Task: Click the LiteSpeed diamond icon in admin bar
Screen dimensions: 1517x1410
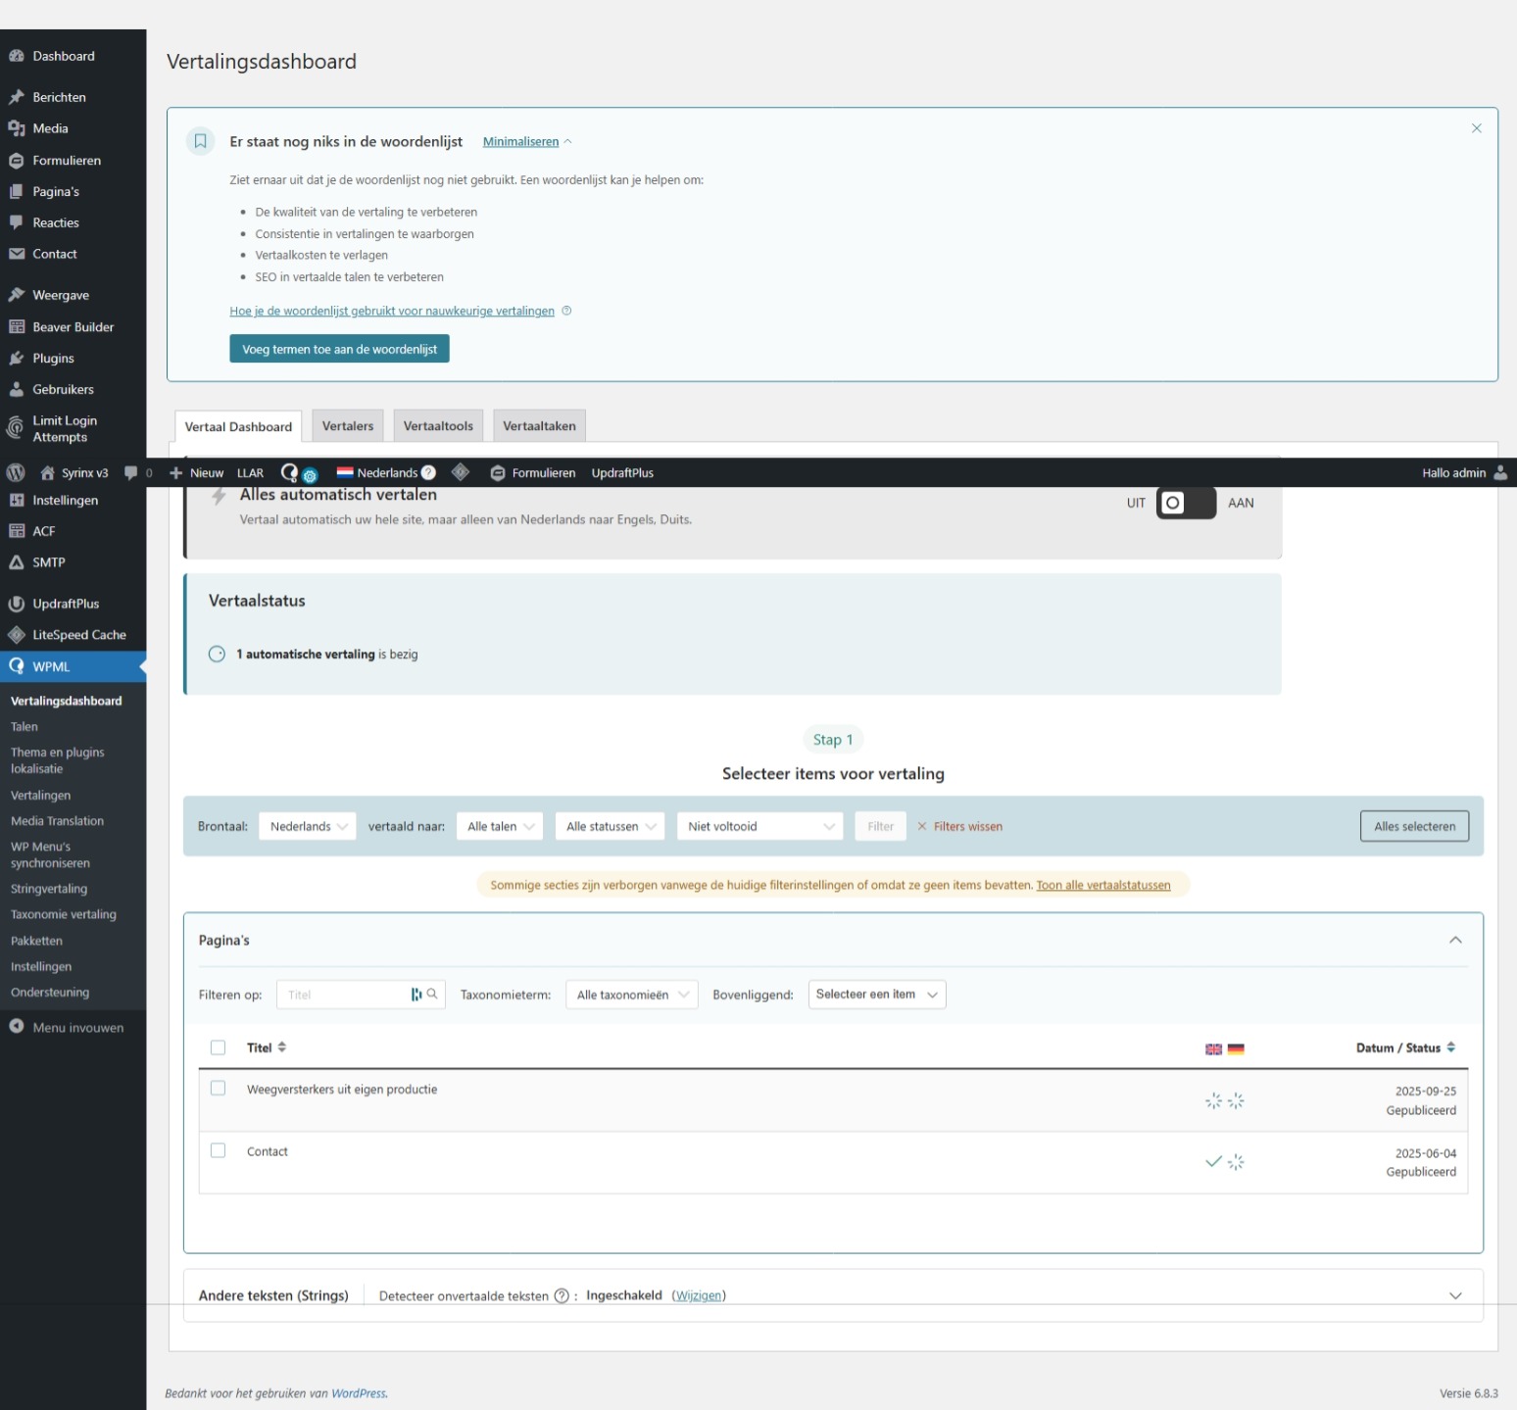Action: point(461,472)
